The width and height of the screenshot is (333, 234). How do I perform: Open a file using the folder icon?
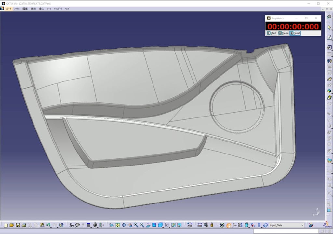[12, 225]
